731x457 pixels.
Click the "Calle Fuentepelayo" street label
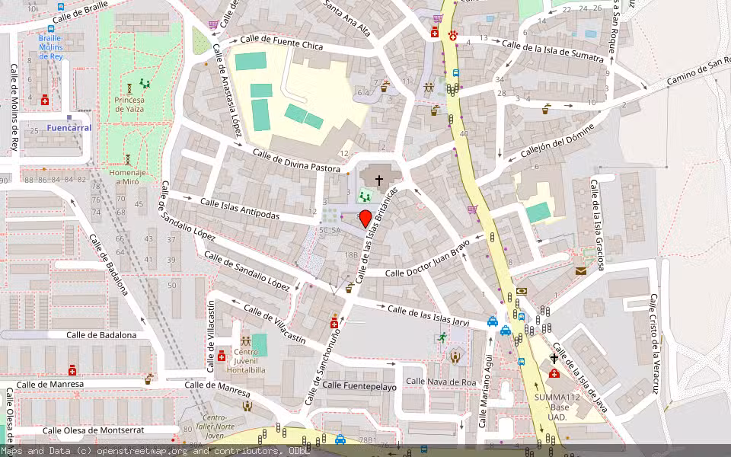359,385
